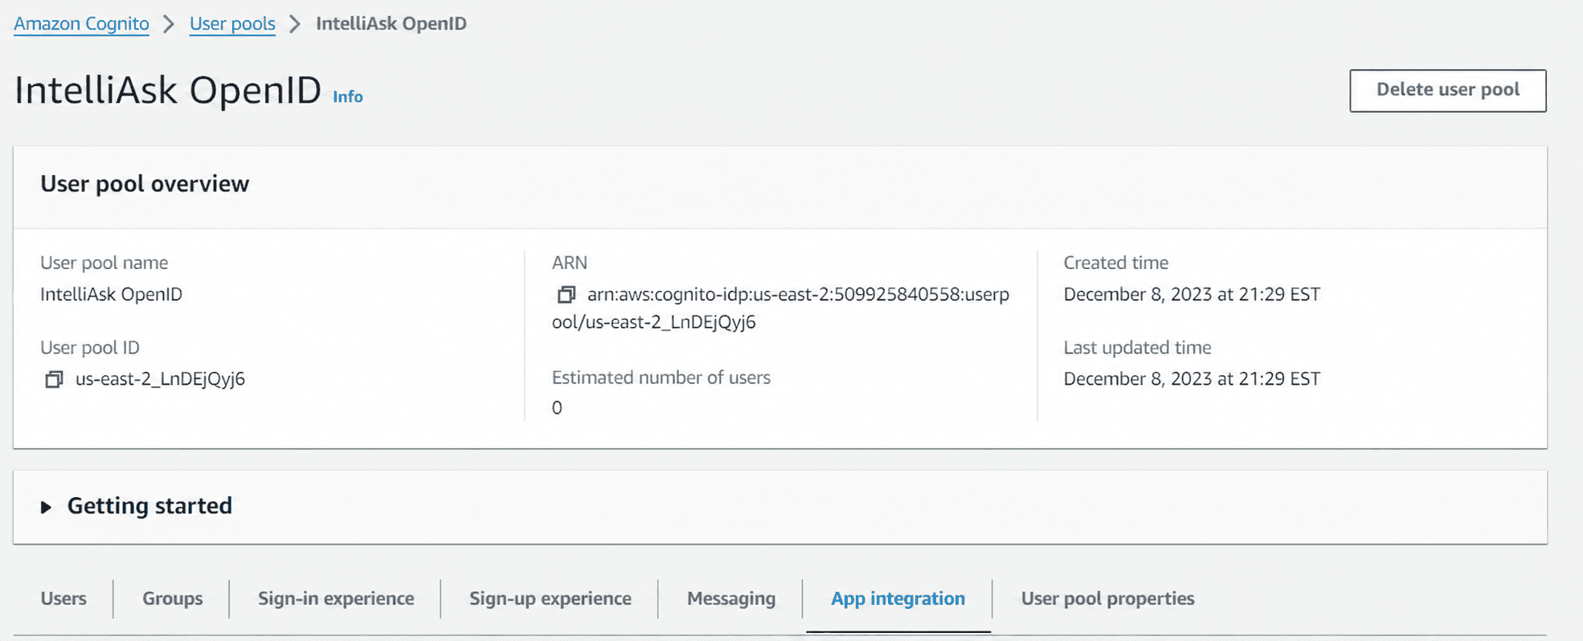Expand the Getting started section
The image size is (1583, 641).
pyautogui.click(x=46, y=507)
